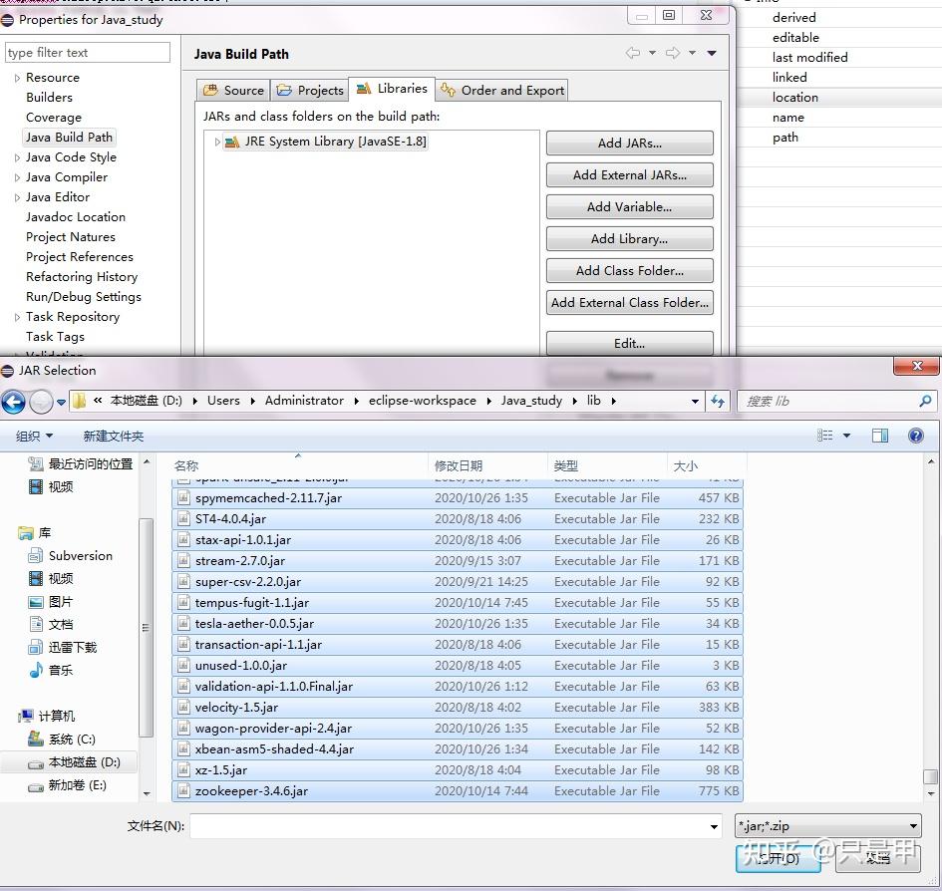Select the JRE System Library library icon

click(x=234, y=142)
